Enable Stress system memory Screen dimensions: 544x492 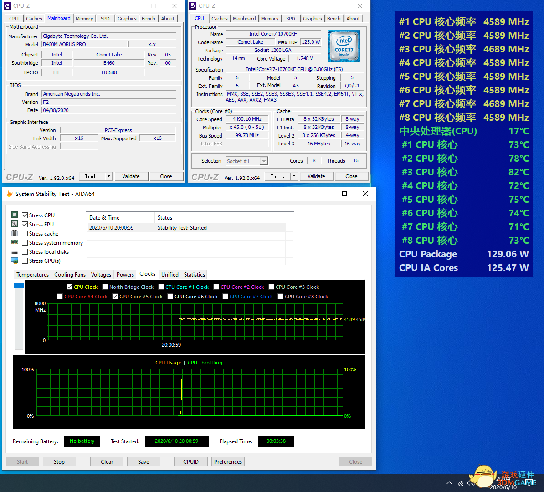25,242
